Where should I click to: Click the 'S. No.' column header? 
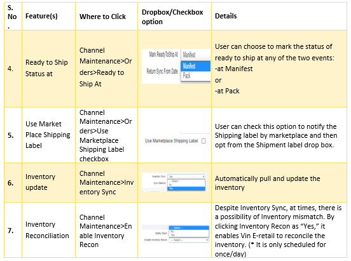pyautogui.click(x=12, y=17)
